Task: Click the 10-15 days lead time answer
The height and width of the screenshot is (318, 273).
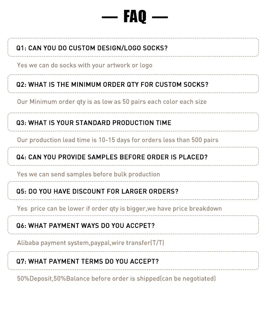Action: [x=118, y=140]
